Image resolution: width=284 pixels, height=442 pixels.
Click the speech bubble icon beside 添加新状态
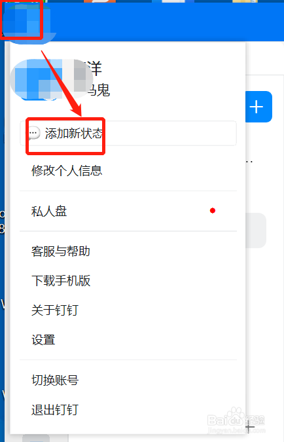tap(34, 133)
